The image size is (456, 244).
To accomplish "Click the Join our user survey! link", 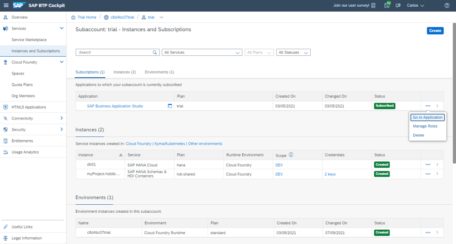I will coord(351,5).
